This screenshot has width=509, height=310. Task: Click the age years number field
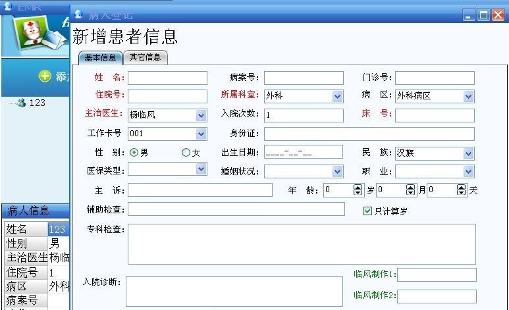click(x=338, y=190)
